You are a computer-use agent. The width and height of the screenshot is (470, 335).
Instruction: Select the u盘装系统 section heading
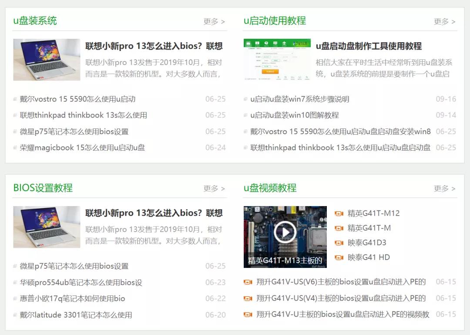[35, 20]
